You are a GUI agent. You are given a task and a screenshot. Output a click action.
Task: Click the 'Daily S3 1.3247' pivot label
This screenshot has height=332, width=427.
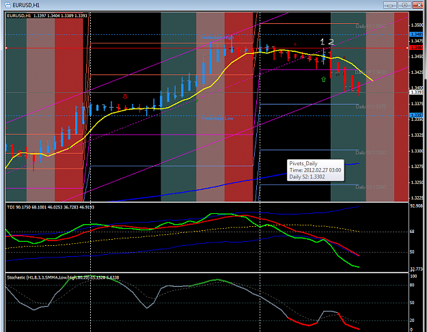[370, 187]
